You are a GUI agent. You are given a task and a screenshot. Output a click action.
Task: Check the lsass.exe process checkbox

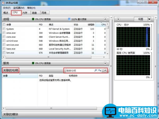click(4, 49)
